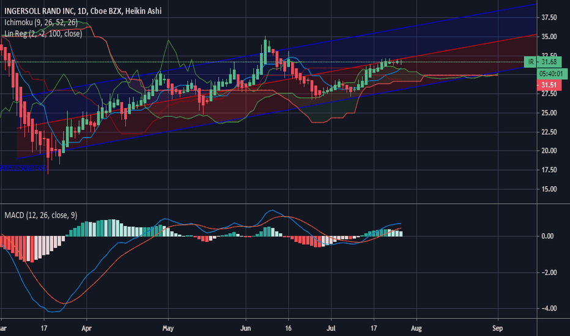
Task: Click the 17.50 price axis label
Action: [x=549, y=170]
